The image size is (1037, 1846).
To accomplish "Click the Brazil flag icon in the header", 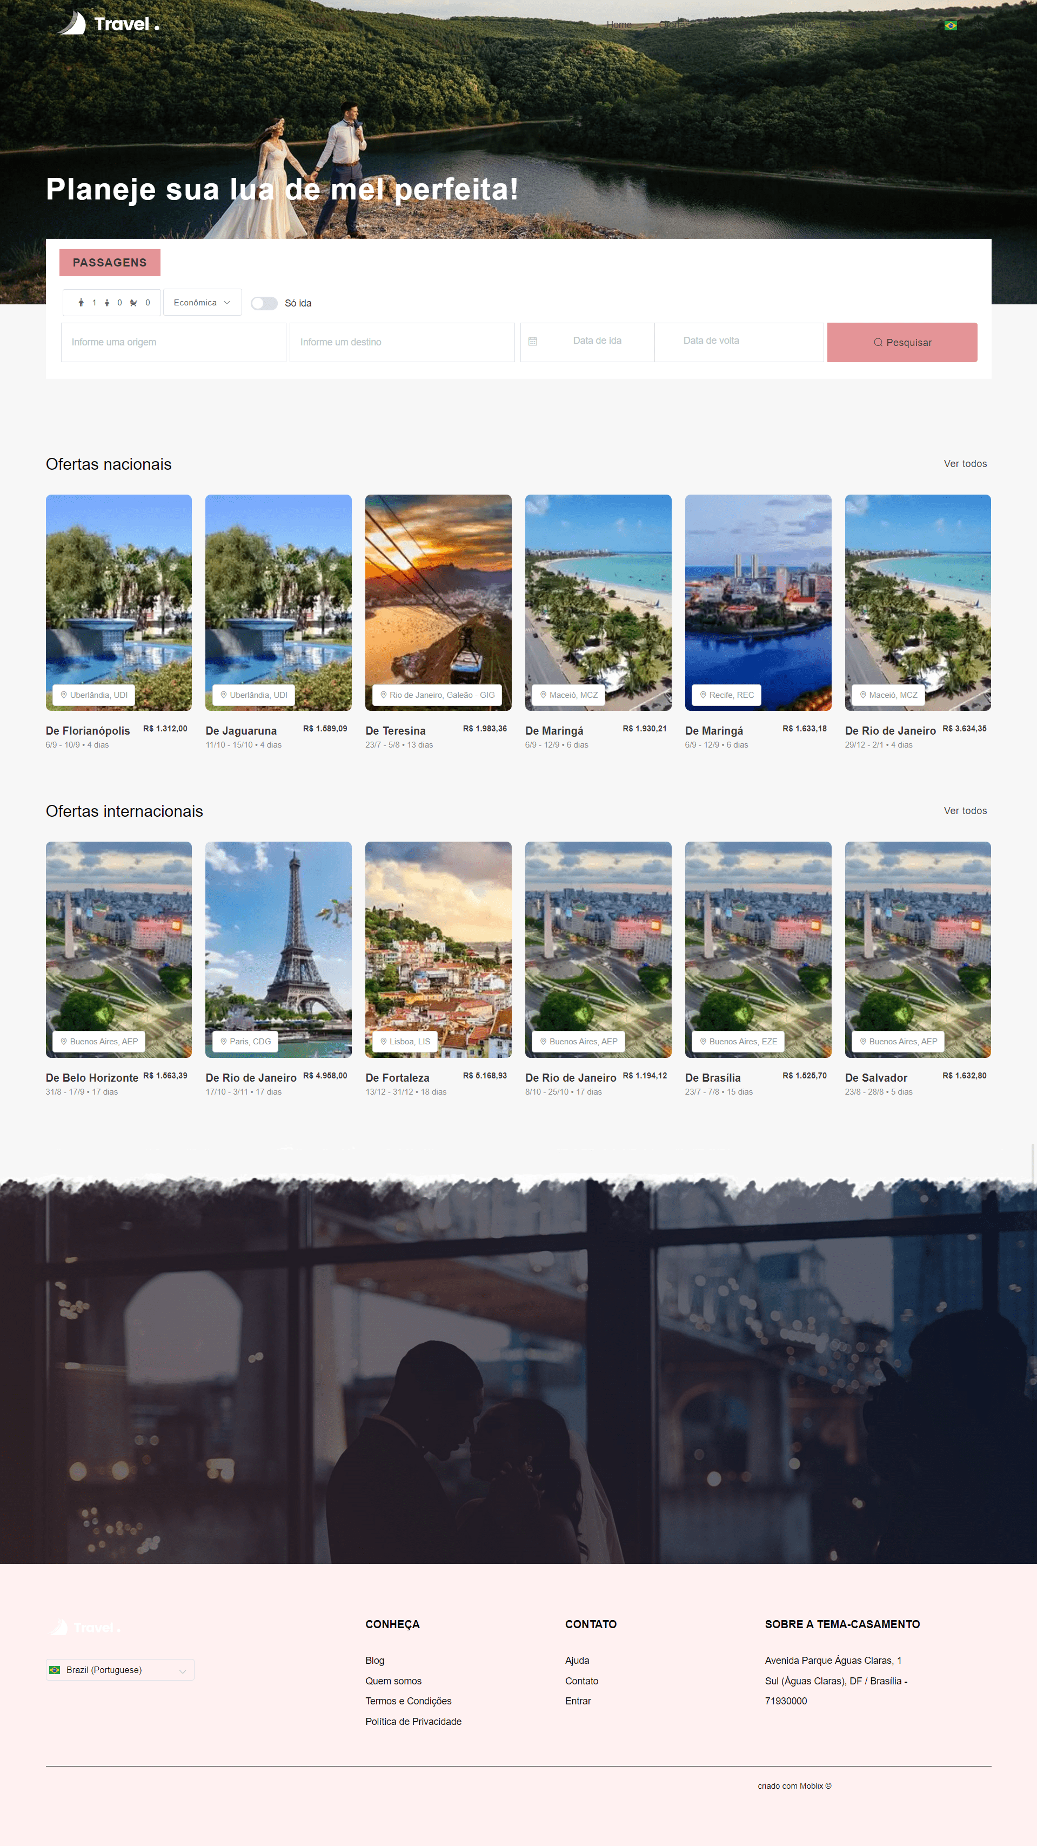I will (951, 26).
